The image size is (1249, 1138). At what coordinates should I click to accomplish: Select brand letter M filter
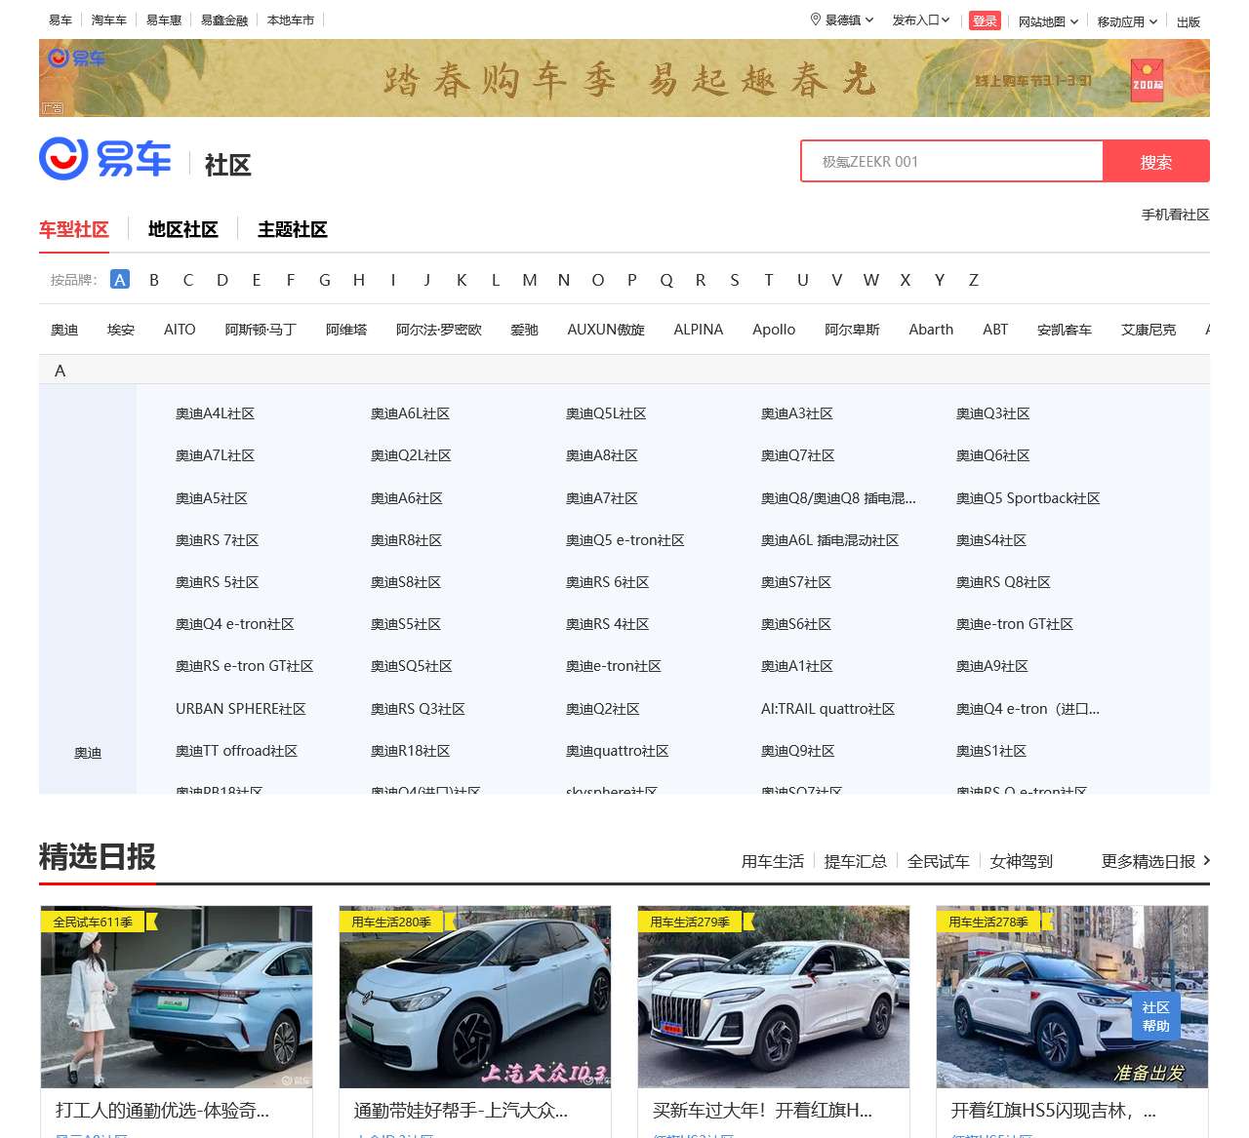point(530,280)
